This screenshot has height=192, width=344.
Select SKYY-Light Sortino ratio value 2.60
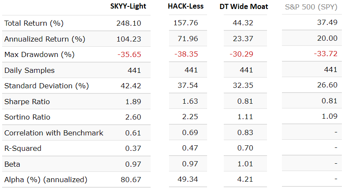[x=133, y=117]
